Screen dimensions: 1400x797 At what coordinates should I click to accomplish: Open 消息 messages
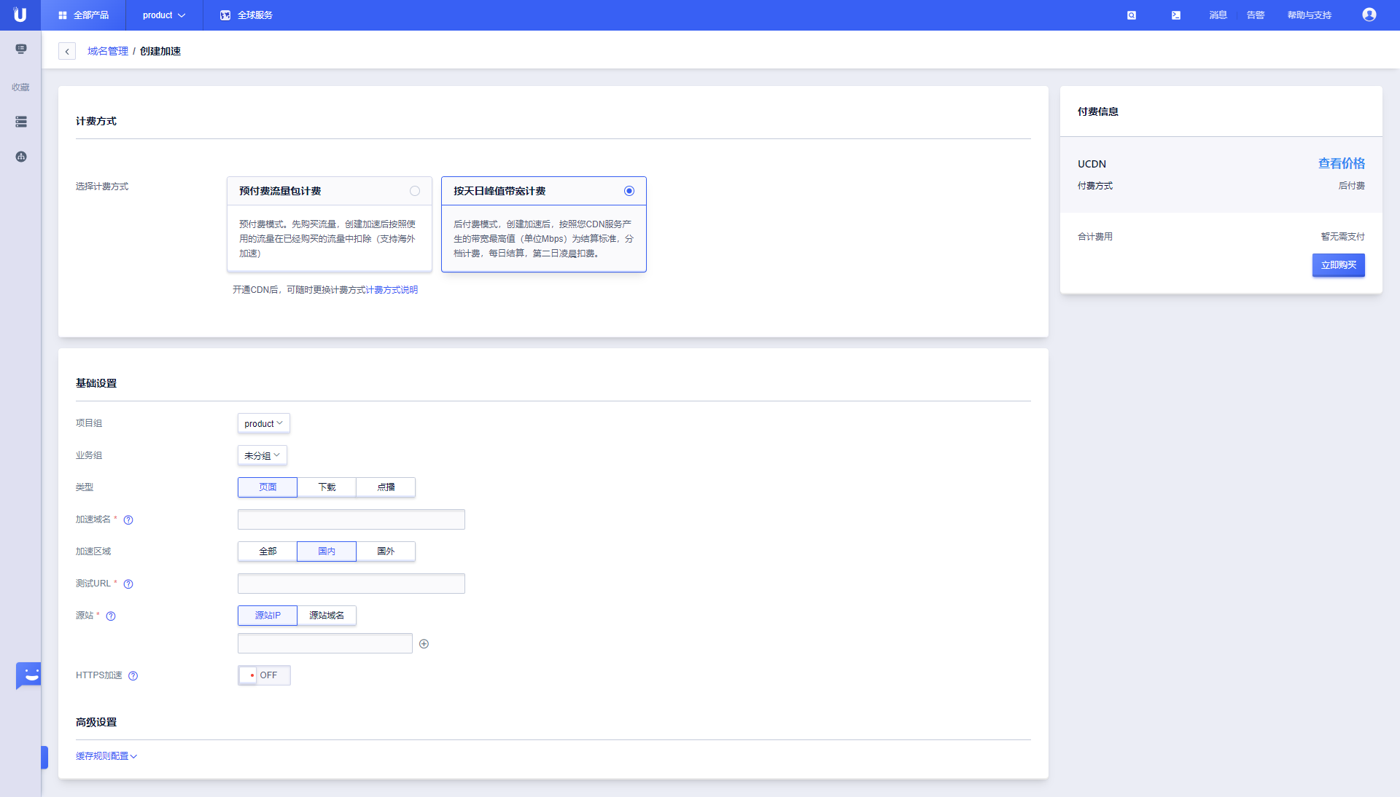[x=1218, y=15]
